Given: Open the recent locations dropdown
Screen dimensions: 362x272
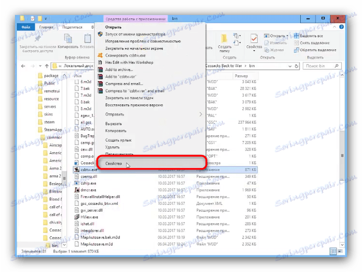Looking at the screenshot, I should click(x=40, y=66).
